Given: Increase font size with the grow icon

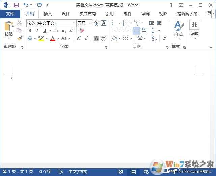Looking at the screenshot, I should [79, 39].
